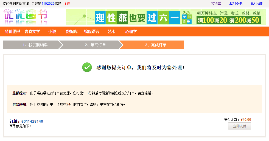Click the 满100减20 discount text in banner
This screenshot has width=269, height=141.
212,20
